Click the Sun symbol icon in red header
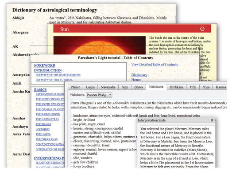Screen dimensions: 232x172 (202, 29)
